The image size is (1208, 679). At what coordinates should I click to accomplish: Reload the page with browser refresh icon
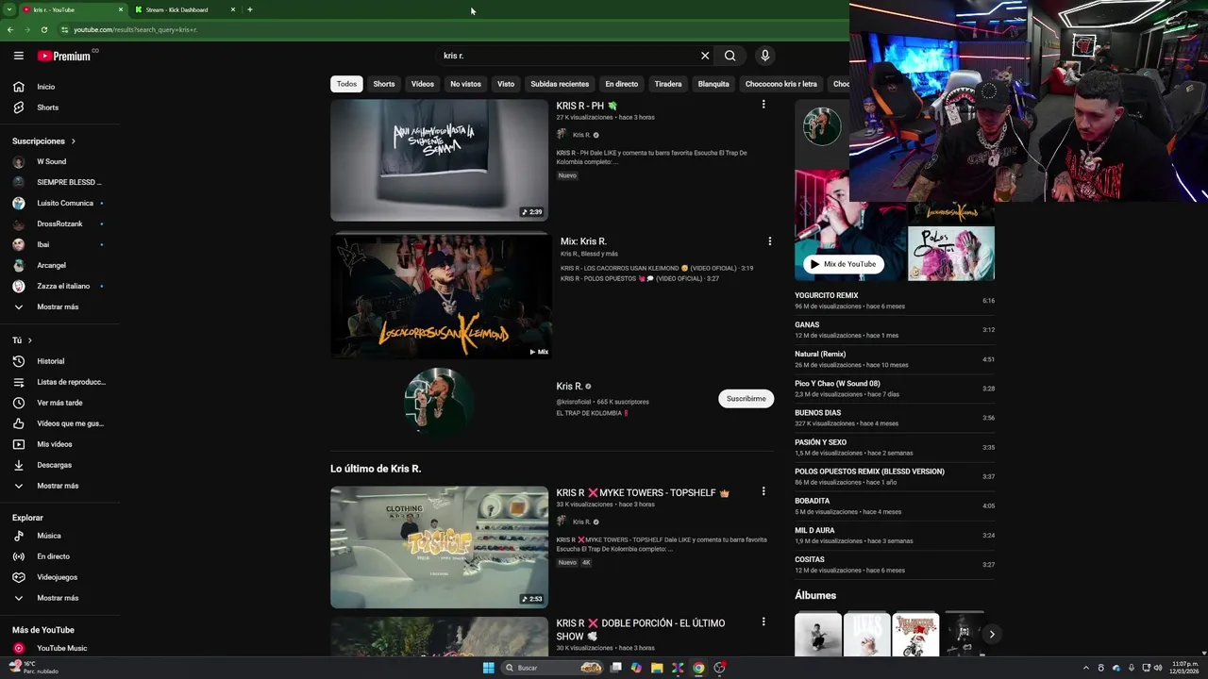pyautogui.click(x=43, y=29)
